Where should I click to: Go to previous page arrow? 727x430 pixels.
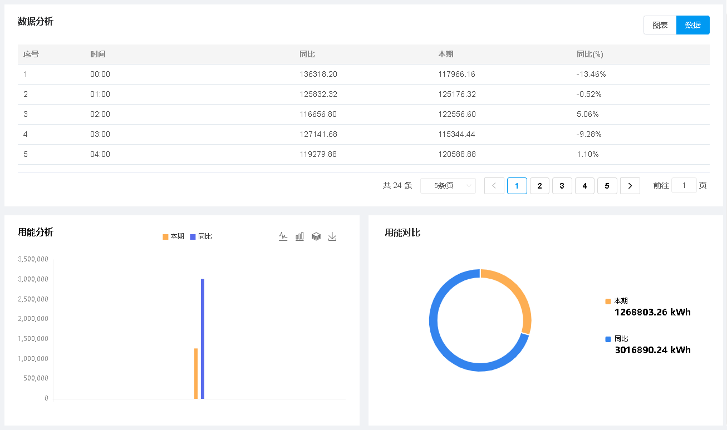(494, 186)
